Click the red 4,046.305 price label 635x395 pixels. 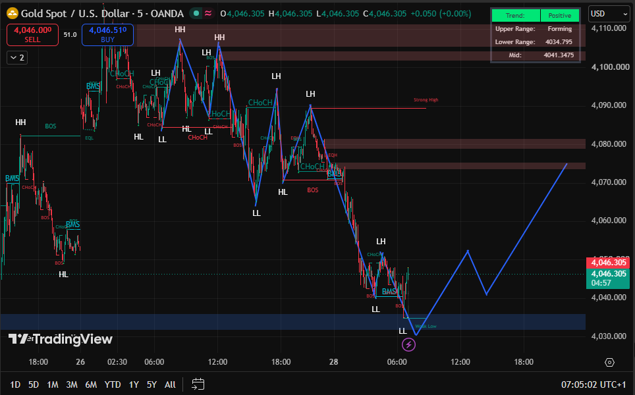(608, 263)
